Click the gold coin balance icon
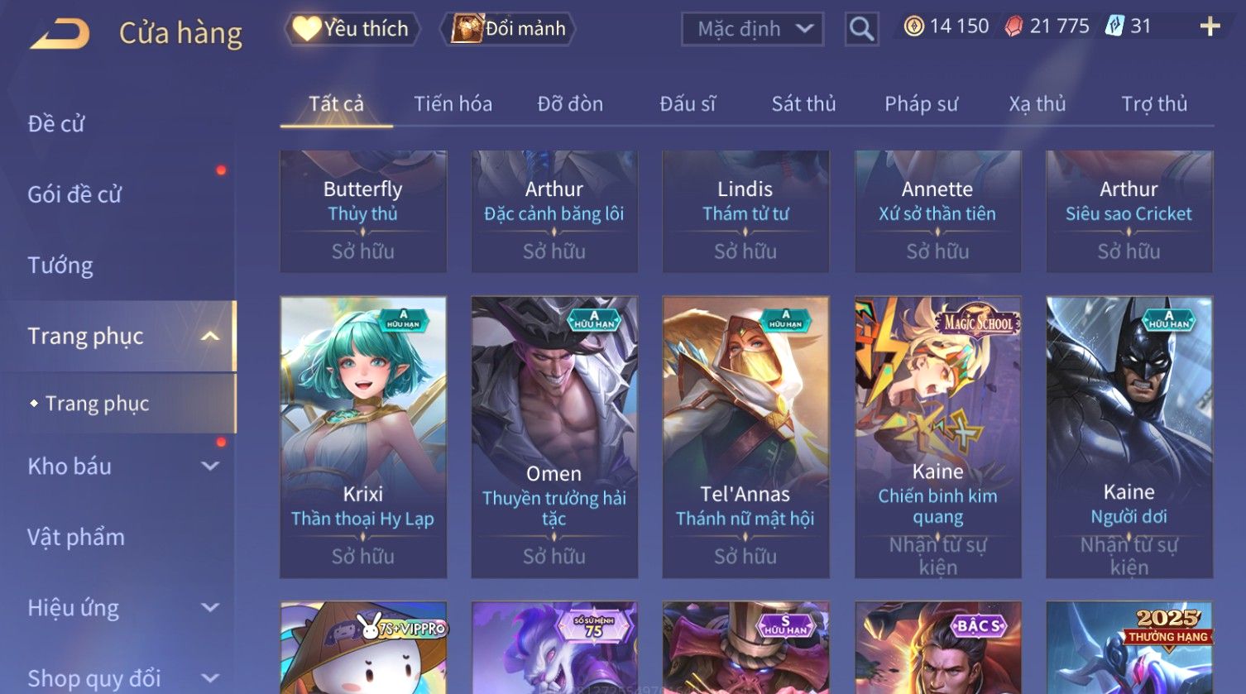Viewport: 1246px width, 694px height. (x=913, y=26)
